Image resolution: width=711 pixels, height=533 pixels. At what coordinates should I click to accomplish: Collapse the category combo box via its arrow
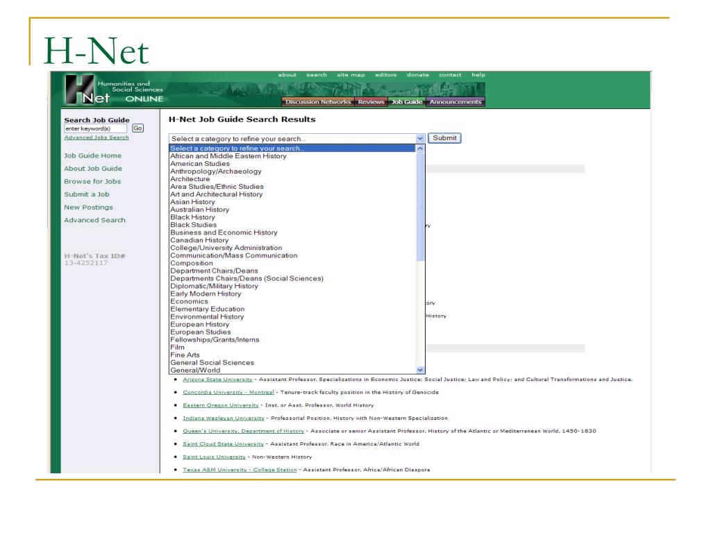tap(420, 138)
